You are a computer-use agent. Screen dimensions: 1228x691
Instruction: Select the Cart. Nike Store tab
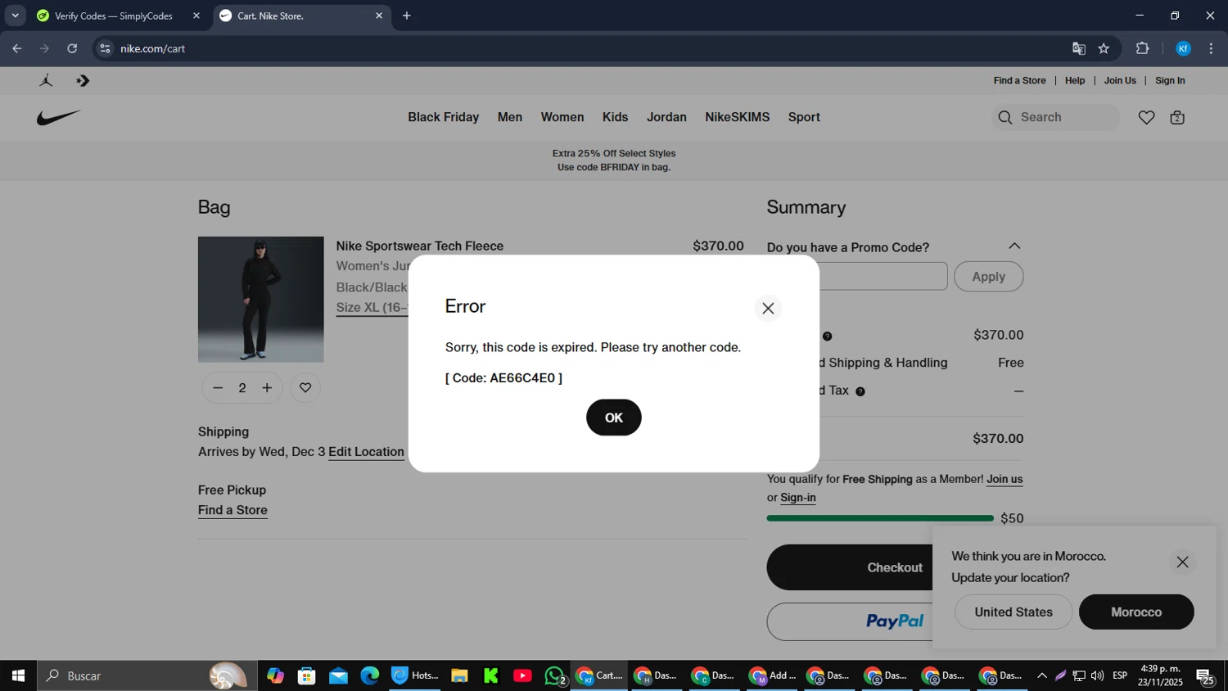(301, 16)
